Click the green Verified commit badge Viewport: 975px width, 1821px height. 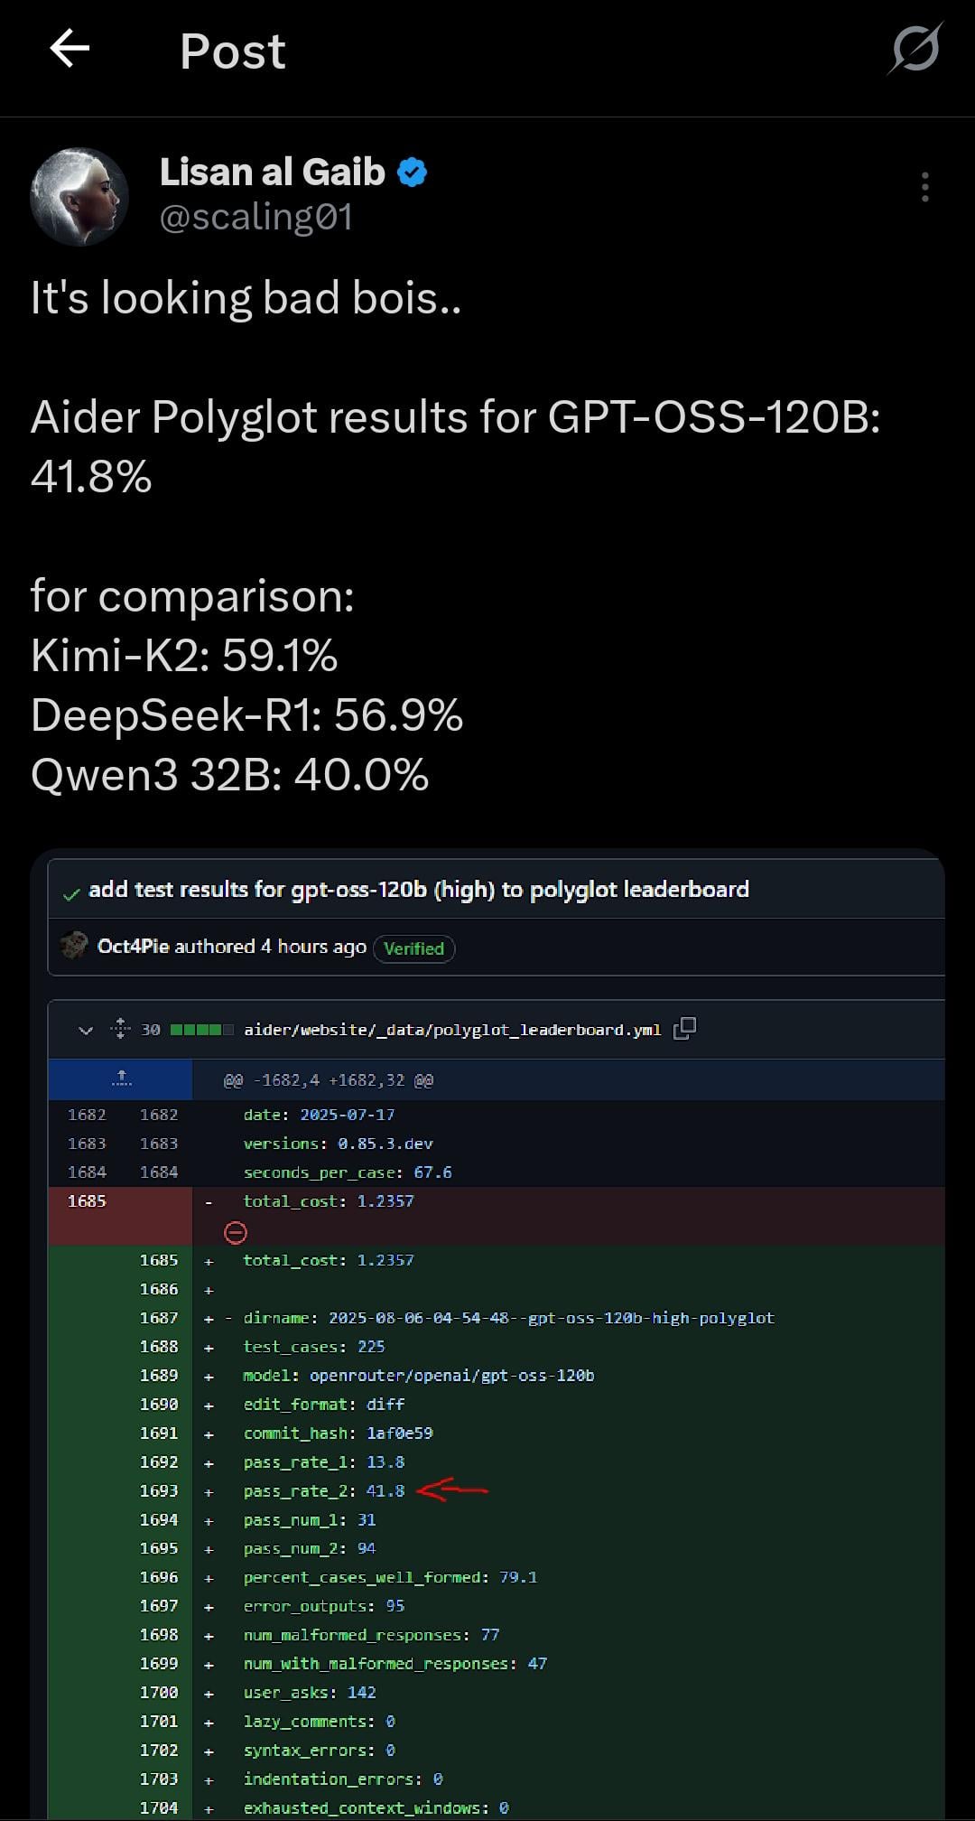pos(413,948)
